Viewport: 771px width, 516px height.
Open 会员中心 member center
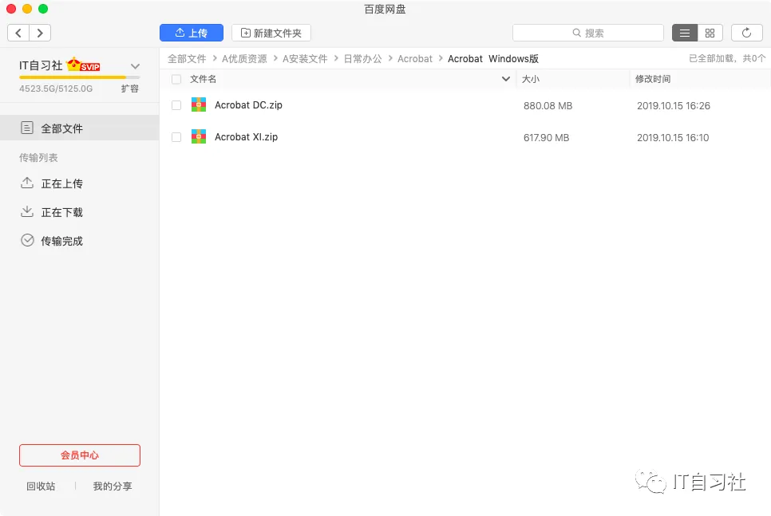pyautogui.click(x=80, y=455)
